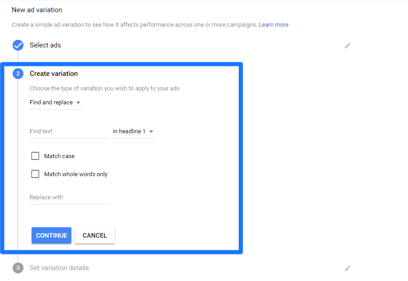This screenshot has width=408, height=281.
Task: Click the 'Create variation' step heading
Action: pos(54,74)
